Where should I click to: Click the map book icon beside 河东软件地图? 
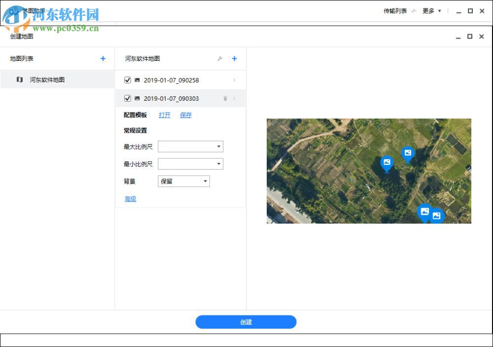coord(20,79)
